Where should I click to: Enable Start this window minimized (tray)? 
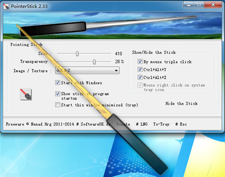coord(58,105)
